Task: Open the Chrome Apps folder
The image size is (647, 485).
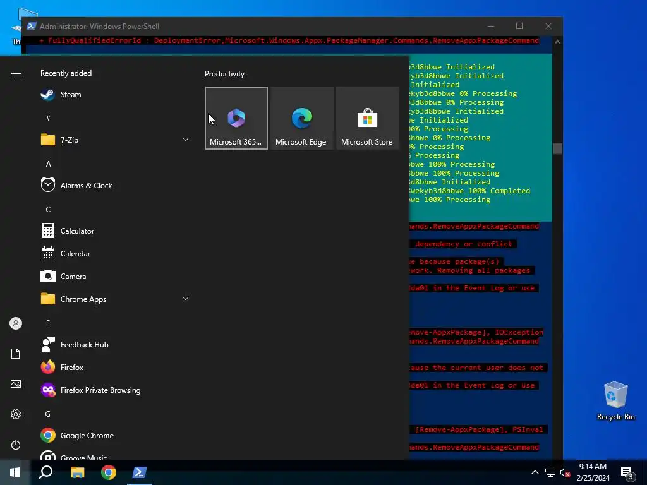Action: coord(115,299)
